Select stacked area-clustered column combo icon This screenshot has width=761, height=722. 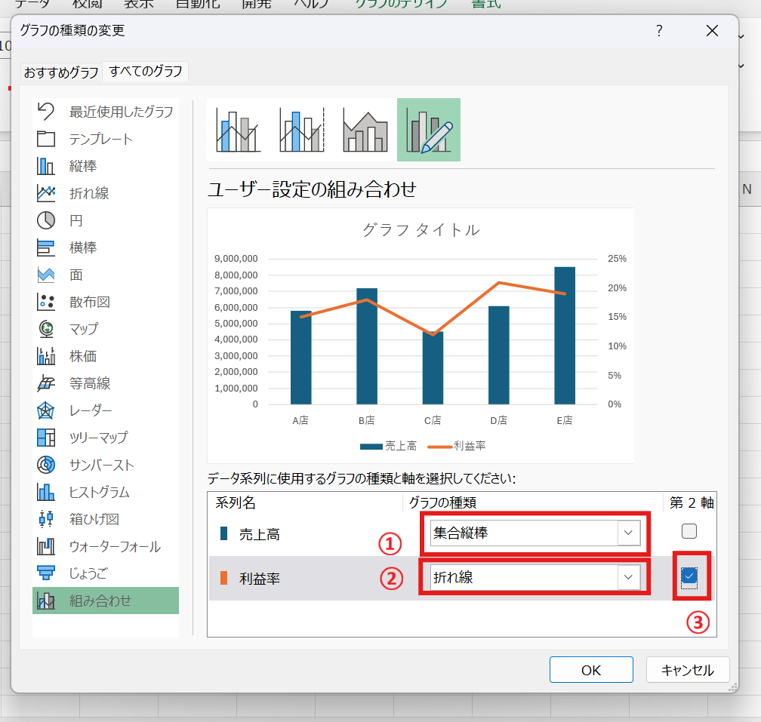(x=365, y=130)
